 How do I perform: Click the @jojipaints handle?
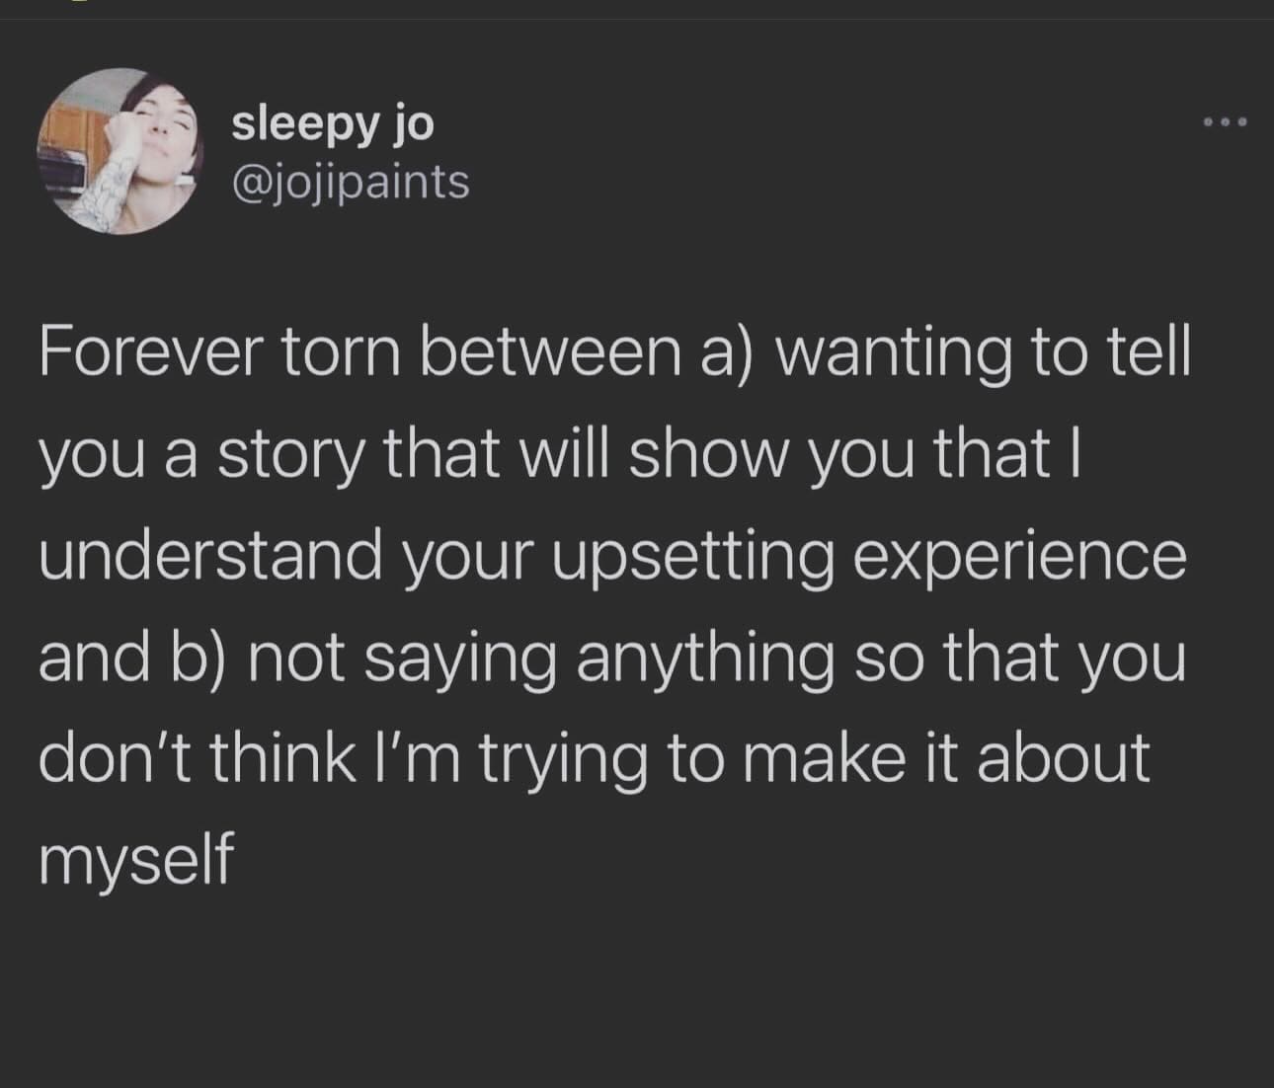click(351, 182)
